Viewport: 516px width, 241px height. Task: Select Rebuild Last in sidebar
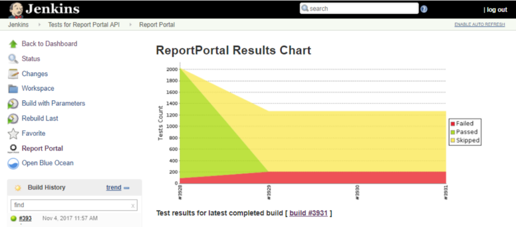[40, 118]
